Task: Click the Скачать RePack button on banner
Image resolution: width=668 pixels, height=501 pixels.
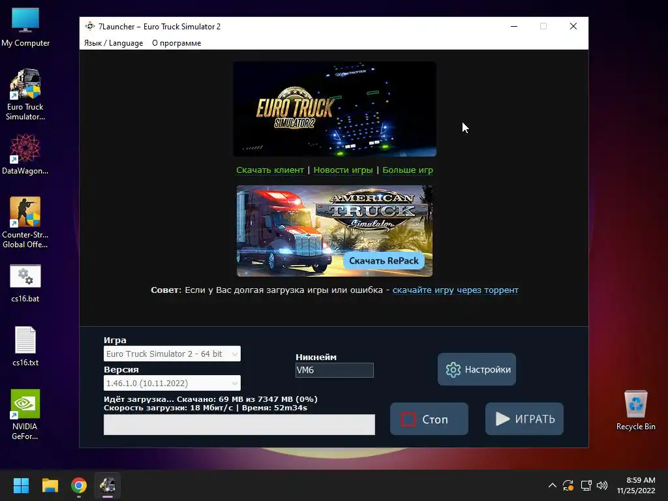Action: 384,261
